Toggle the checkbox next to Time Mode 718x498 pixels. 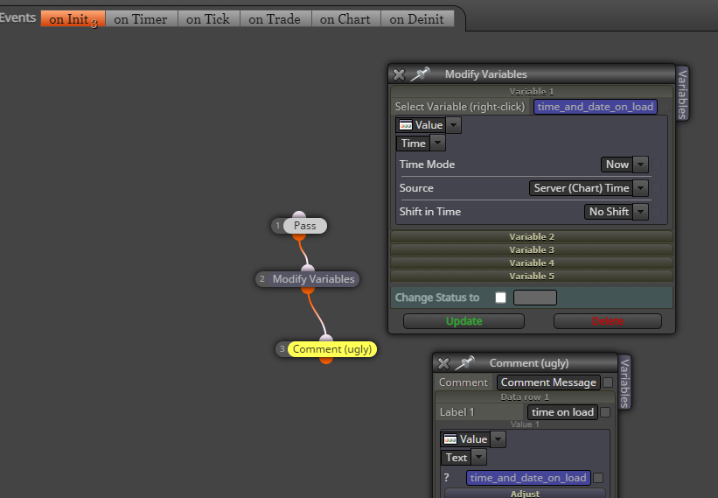click(656, 165)
